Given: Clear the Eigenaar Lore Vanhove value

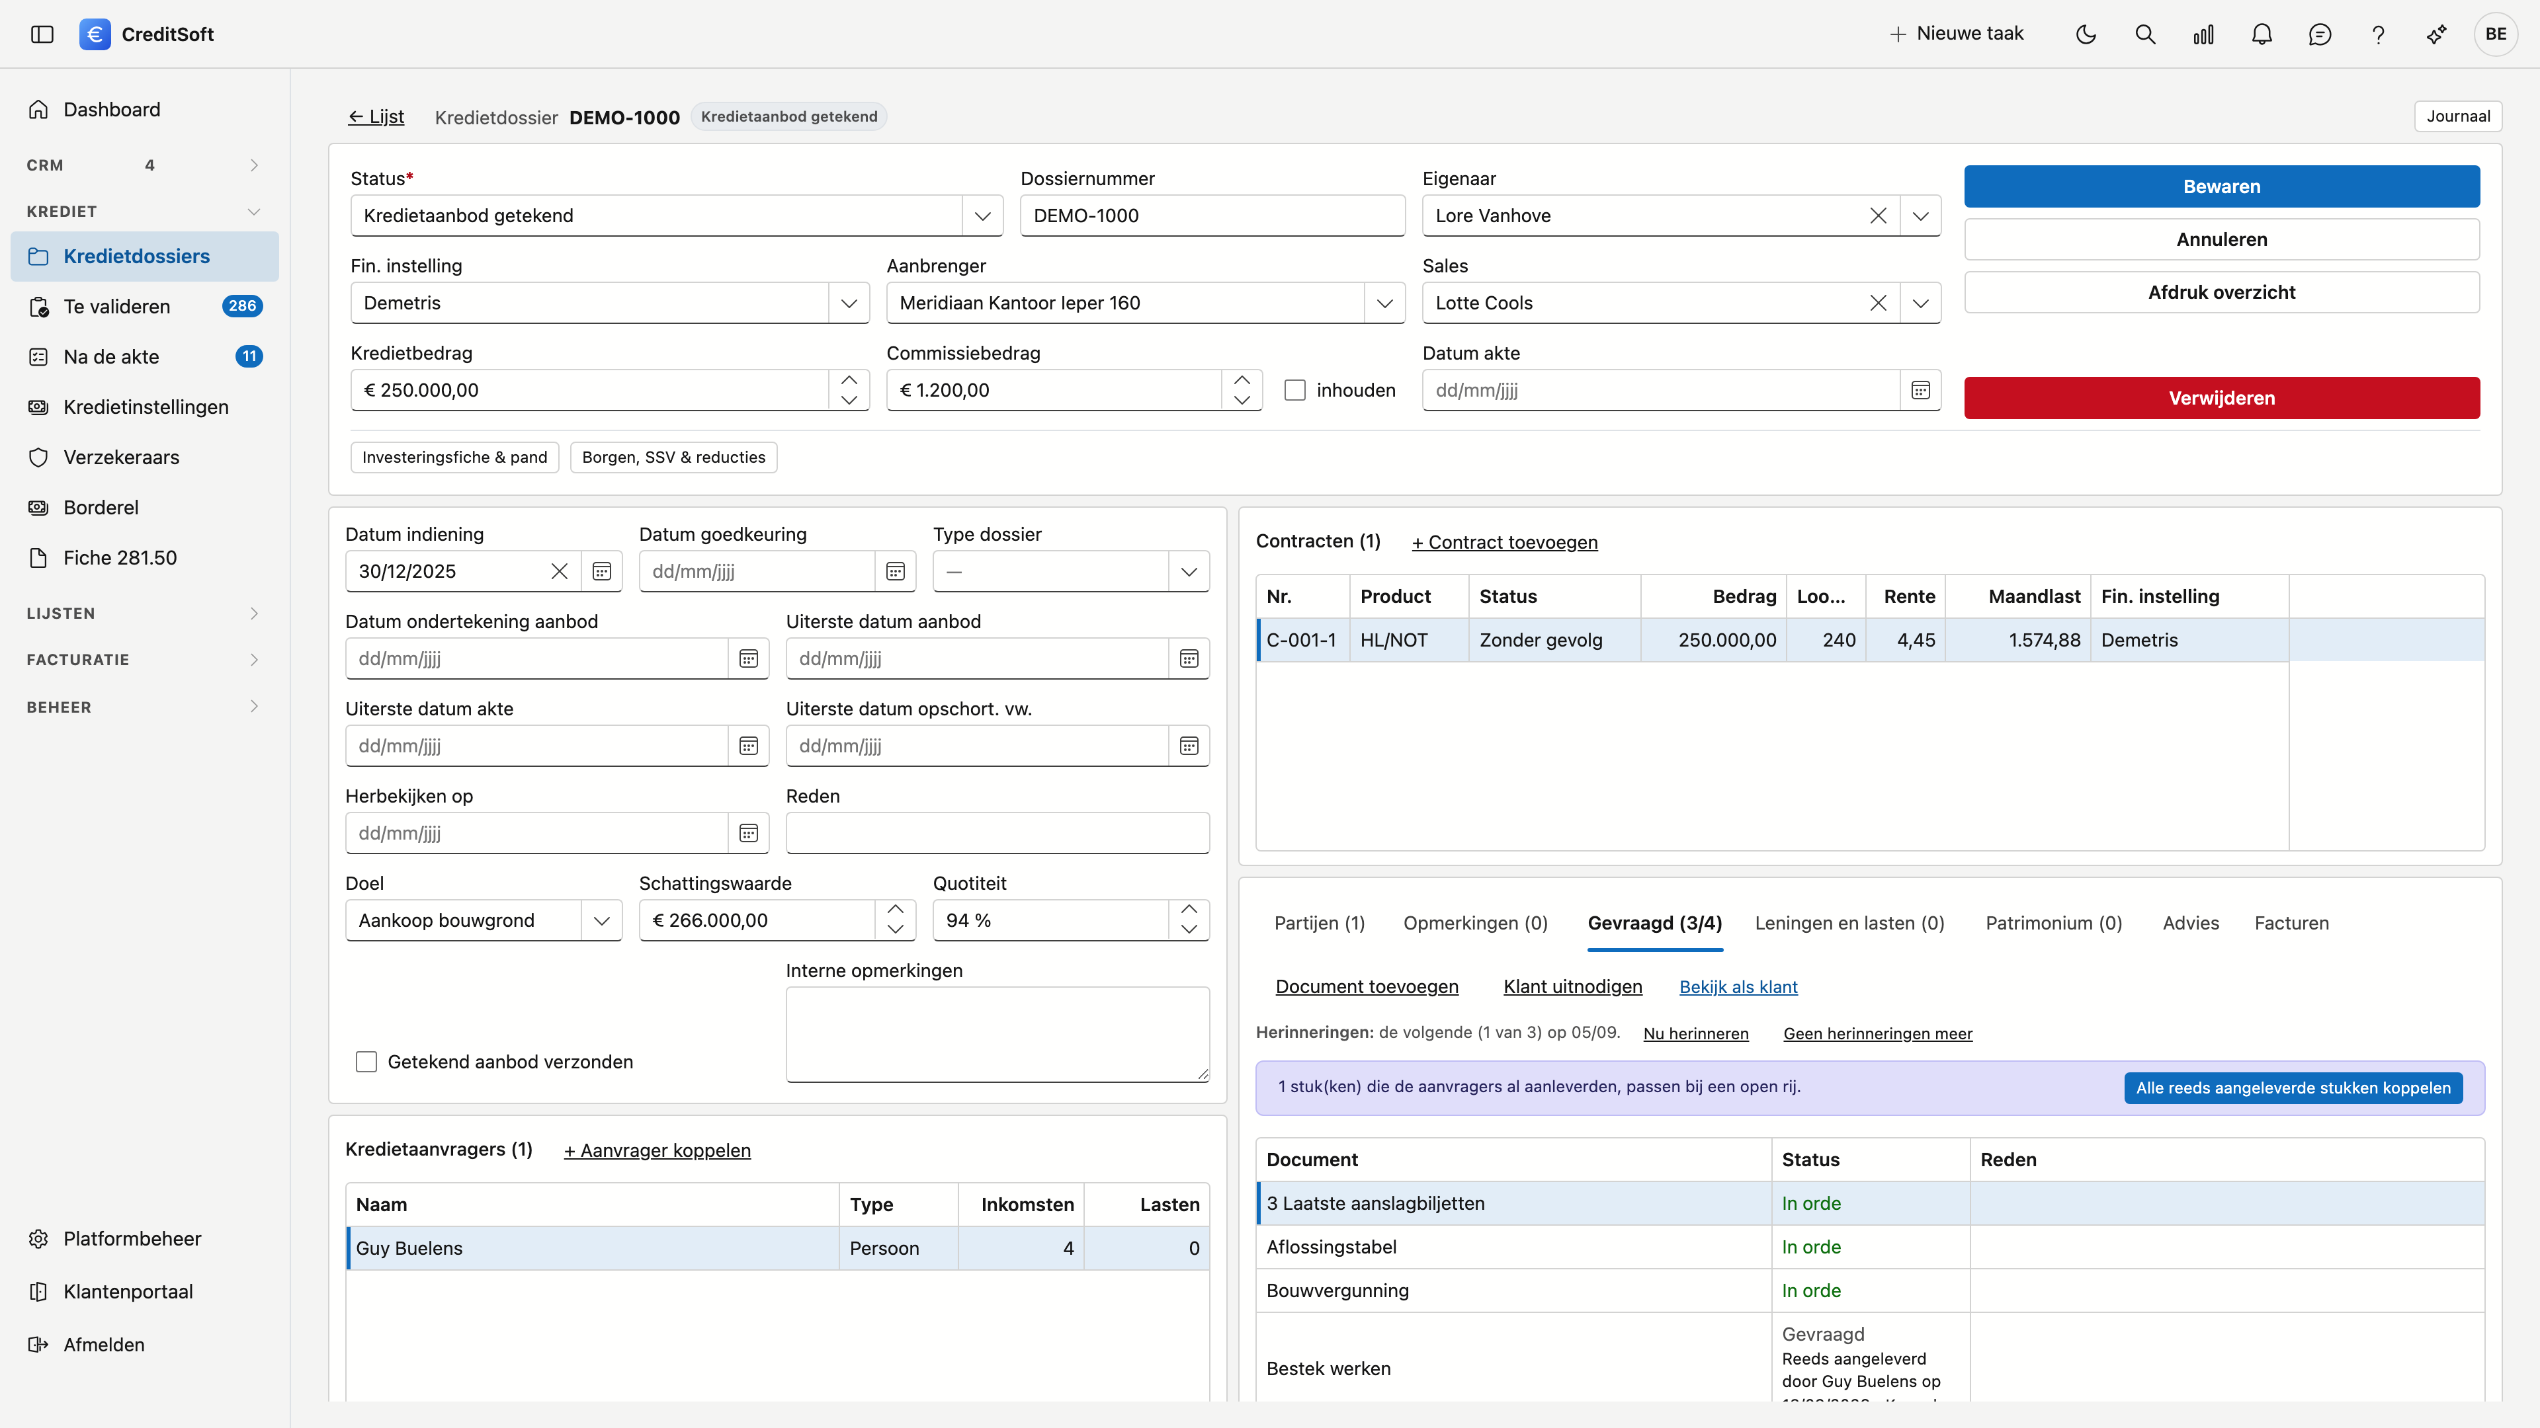Looking at the screenshot, I should pos(1879,216).
